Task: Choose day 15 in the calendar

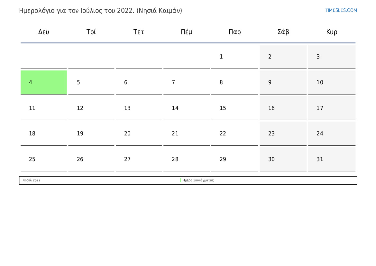Action: pyautogui.click(x=234, y=108)
